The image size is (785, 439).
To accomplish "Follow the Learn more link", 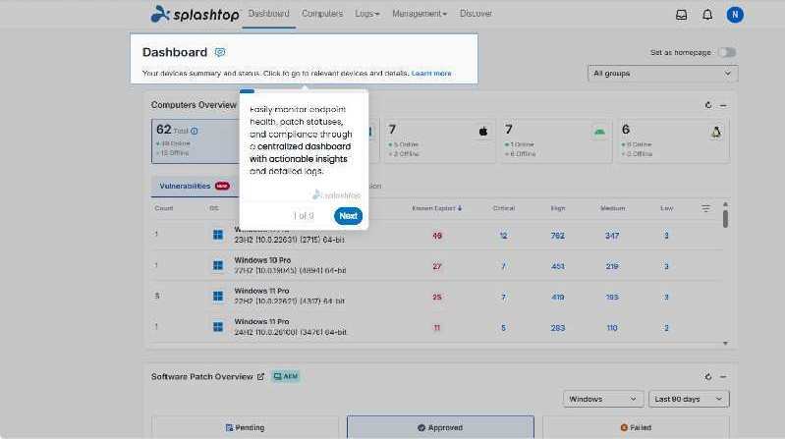I will [x=431, y=73].
